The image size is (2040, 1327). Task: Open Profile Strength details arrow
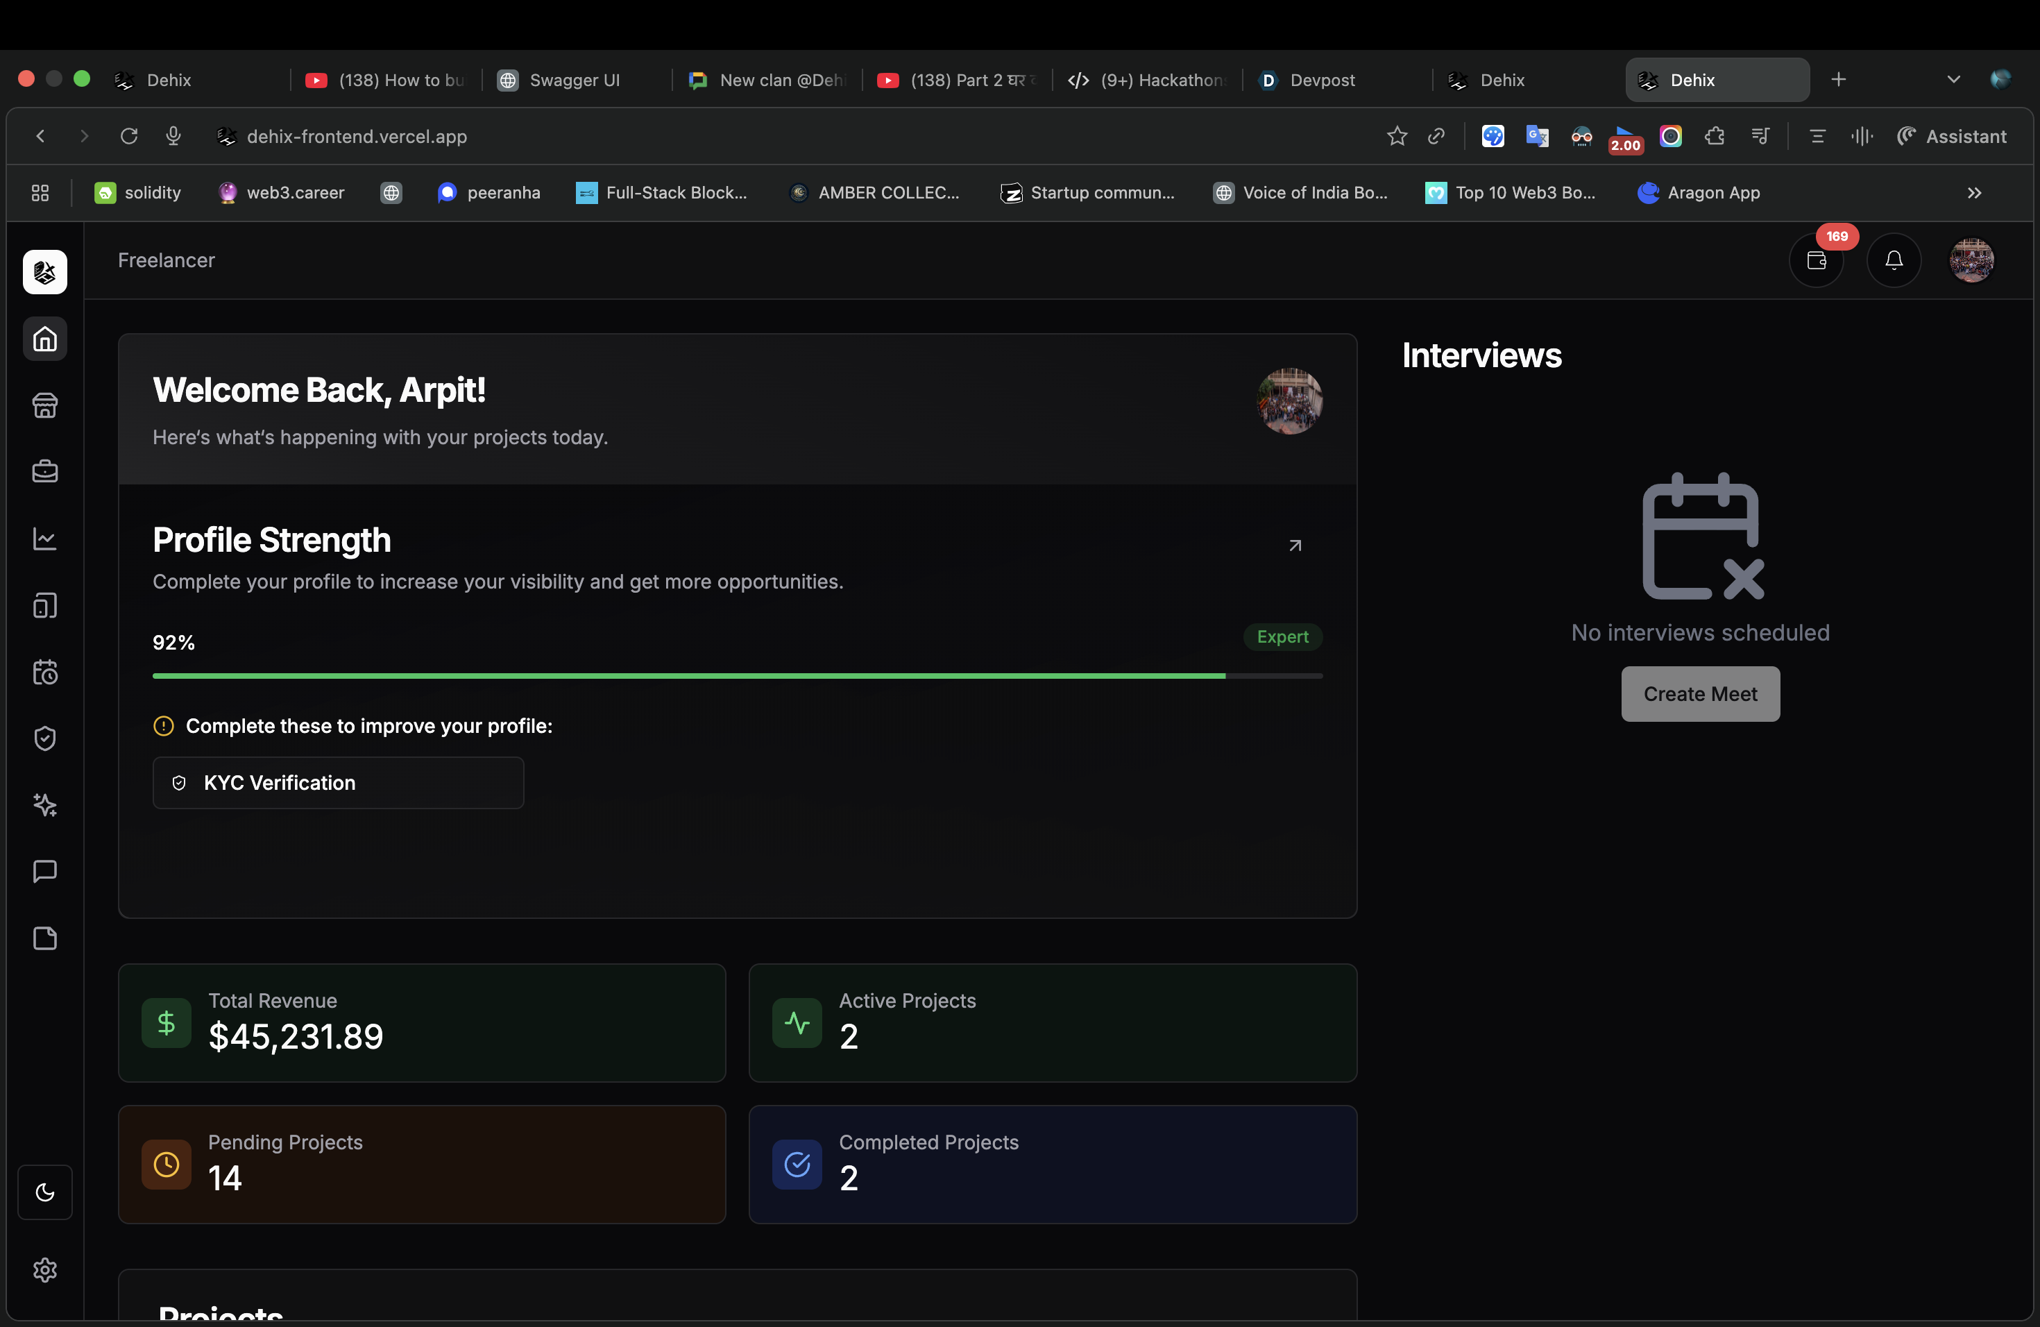point(1295,546)
